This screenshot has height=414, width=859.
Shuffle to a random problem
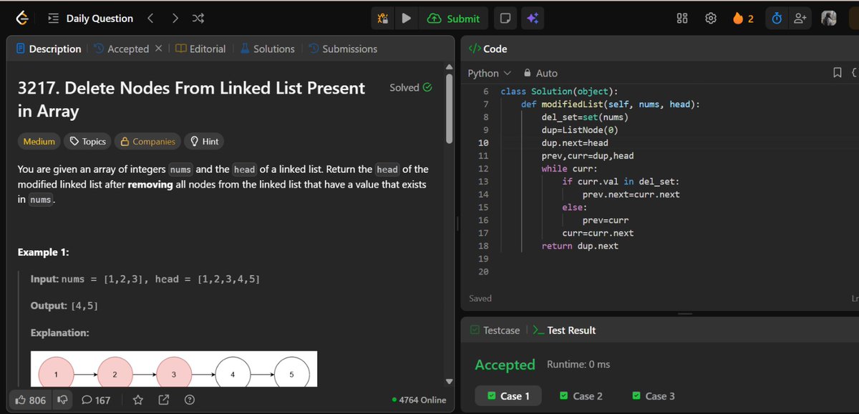coord(198,18)
